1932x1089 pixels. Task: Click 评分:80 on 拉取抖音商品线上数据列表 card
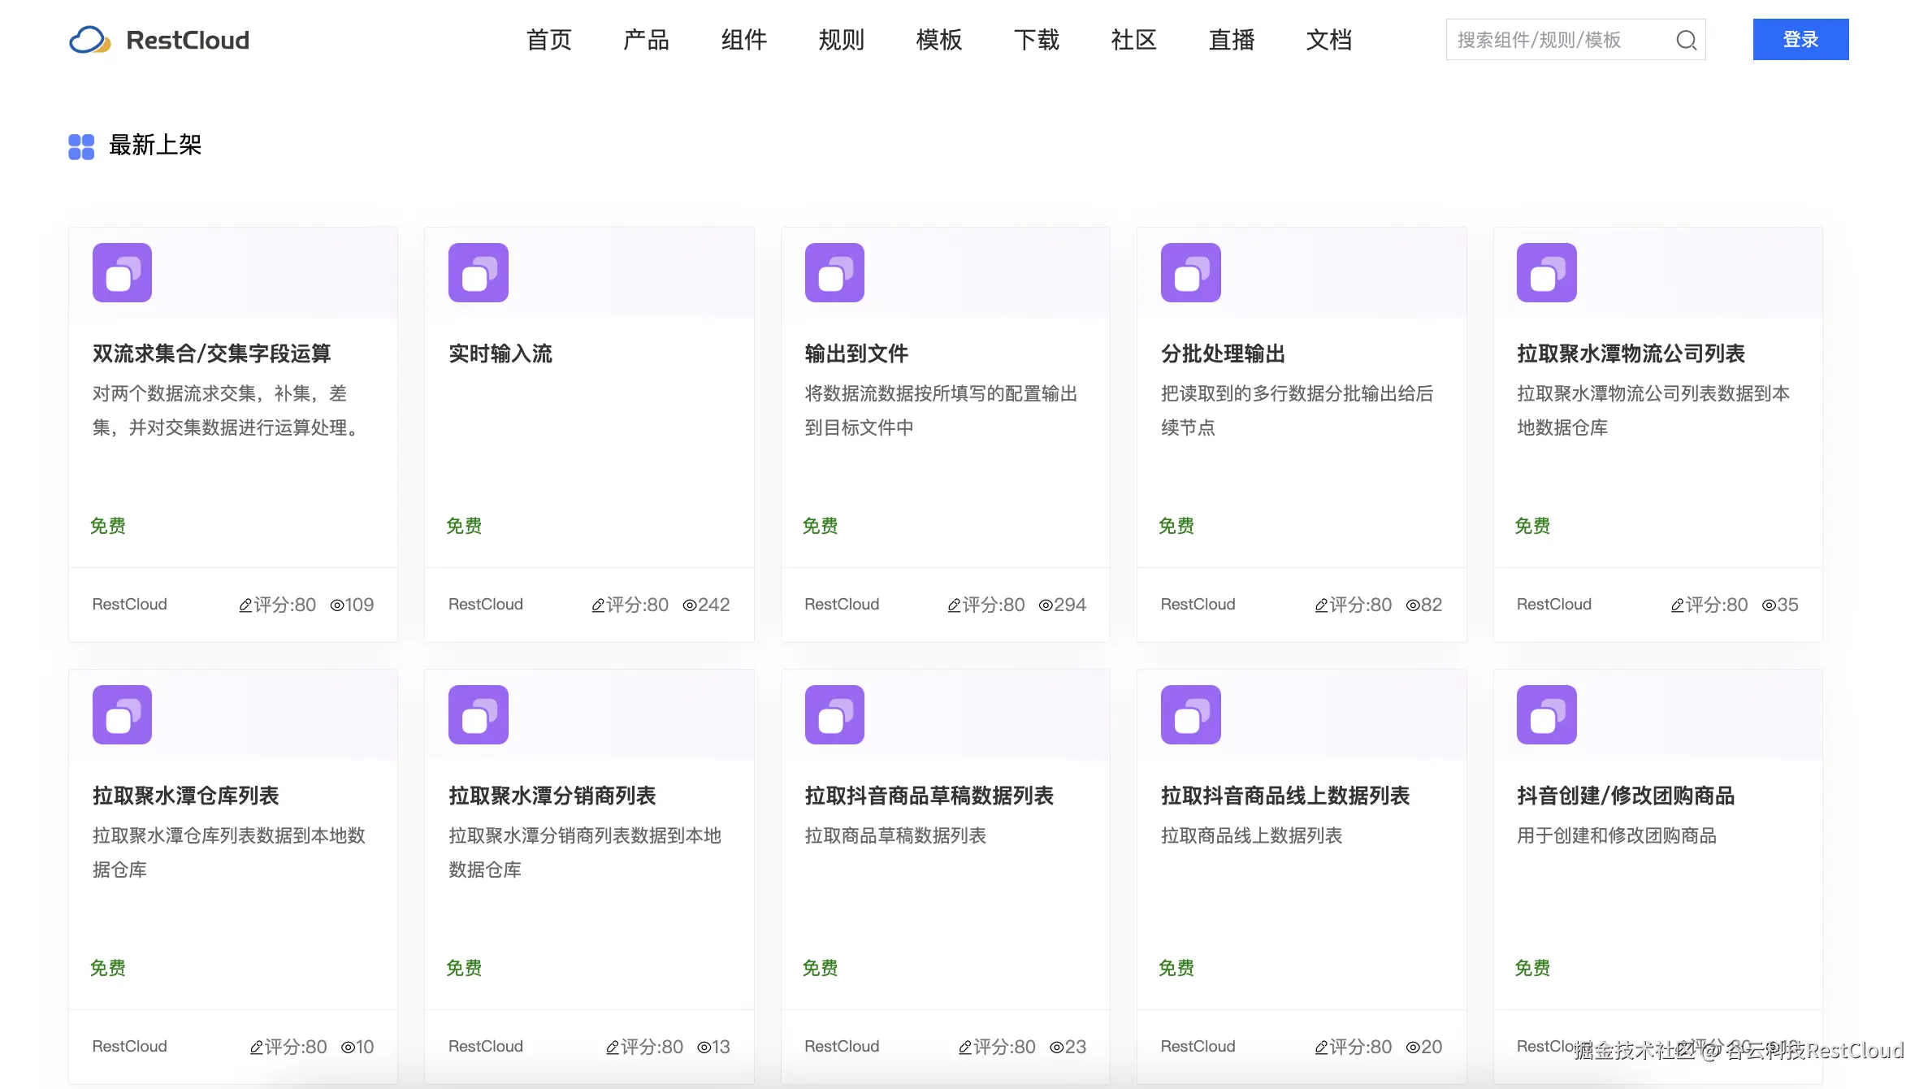coord(1361,1048)
